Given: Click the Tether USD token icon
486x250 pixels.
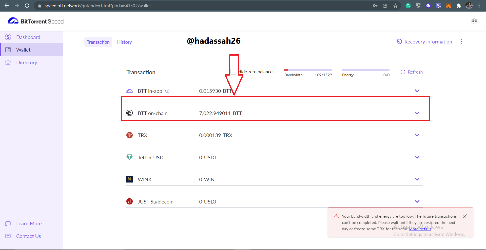Looking at the screenshot, I should coord(130,157).
